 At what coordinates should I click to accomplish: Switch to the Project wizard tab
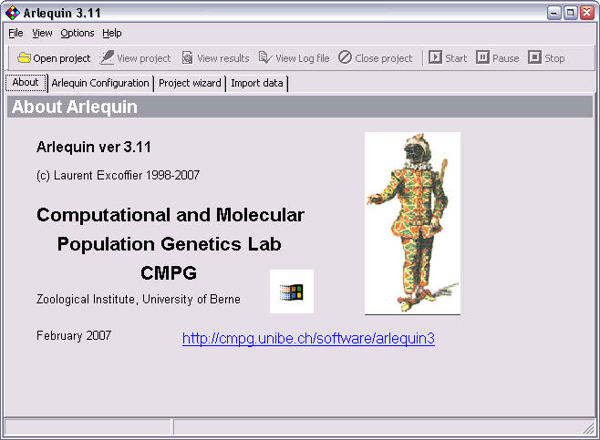(190, 83)
